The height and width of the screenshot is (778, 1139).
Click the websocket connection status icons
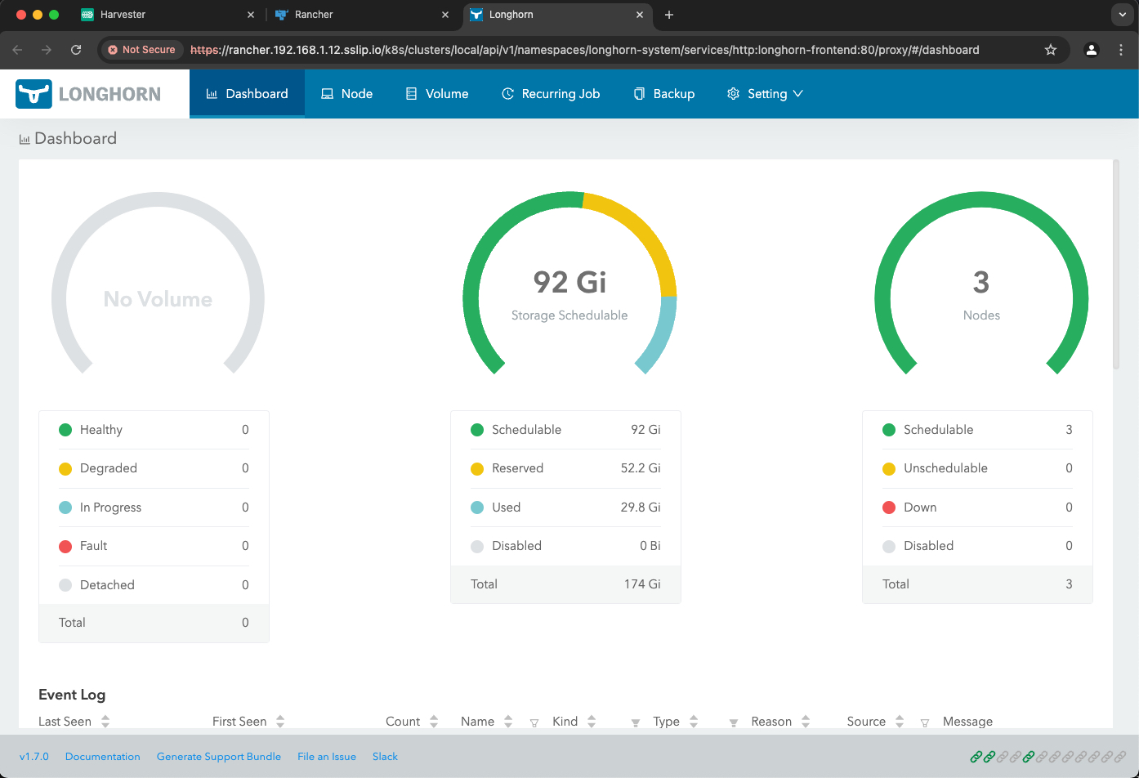pos(1047,757)
